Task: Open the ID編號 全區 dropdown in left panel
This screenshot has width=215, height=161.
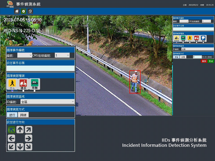Action: (x=47, y=102)
